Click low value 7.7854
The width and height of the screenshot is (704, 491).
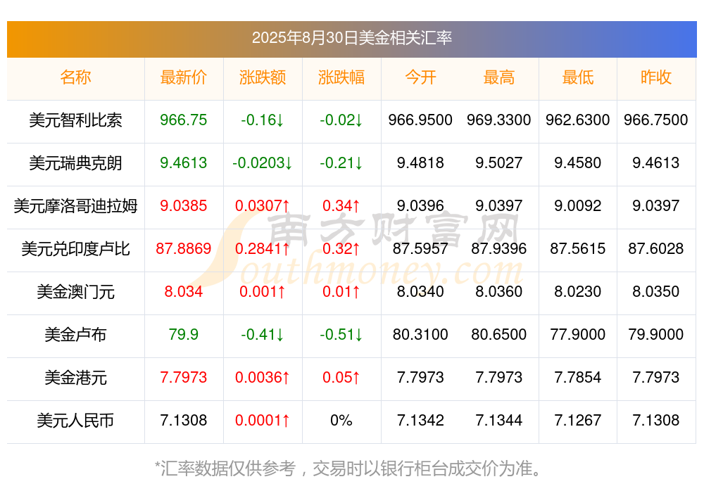pos(578,378)
